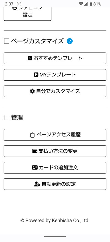110x242 pixels.
Task: Toggle the square beside ページカスタマイズ heading
Action: (x=7, y=41)
